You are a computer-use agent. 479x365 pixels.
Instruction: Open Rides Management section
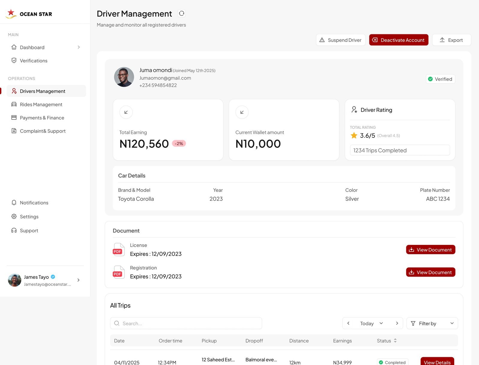click(46, 105)
